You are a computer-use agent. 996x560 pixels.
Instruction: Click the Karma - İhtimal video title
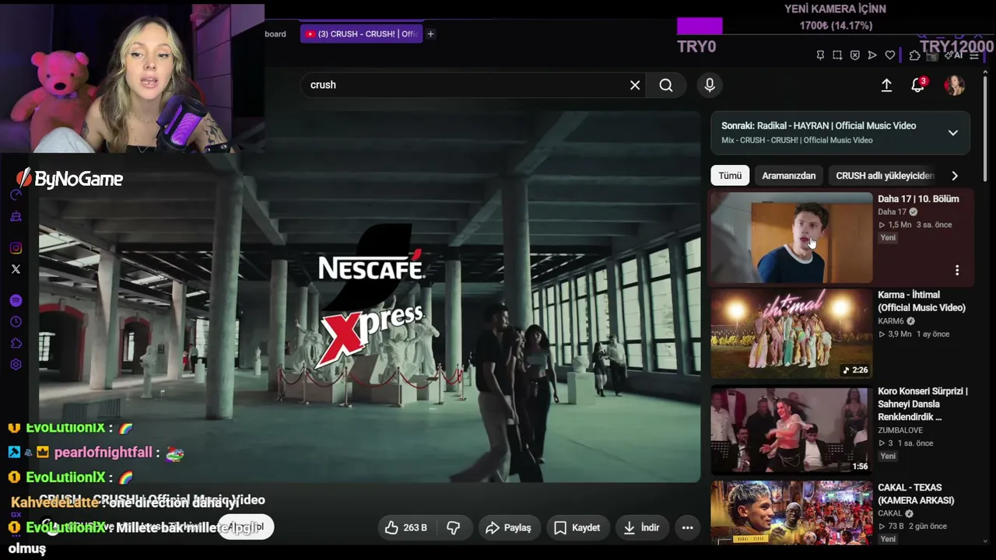click(921, 301)
